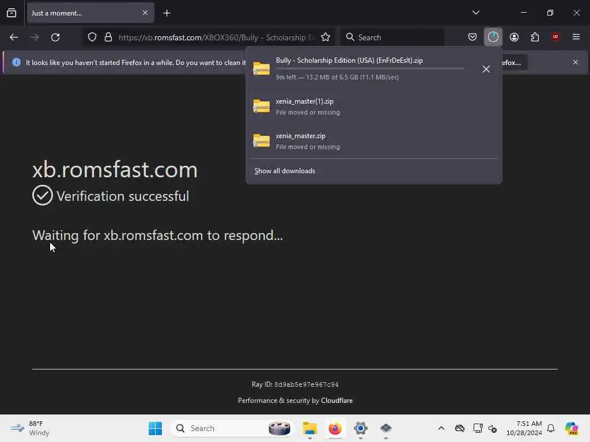Click the download progress bar for Bully zip
This screenshot has width=590, height=442.
coord(370,69)
